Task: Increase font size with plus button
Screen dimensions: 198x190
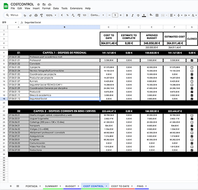Action: 120,15
